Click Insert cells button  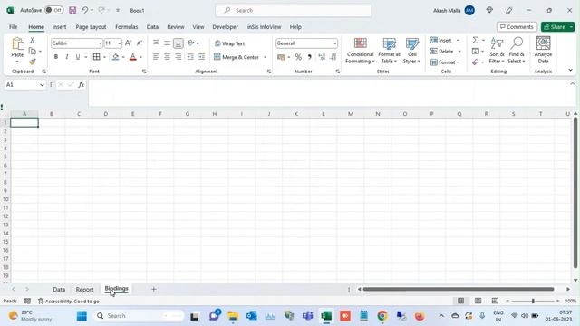tap(441, 40)
